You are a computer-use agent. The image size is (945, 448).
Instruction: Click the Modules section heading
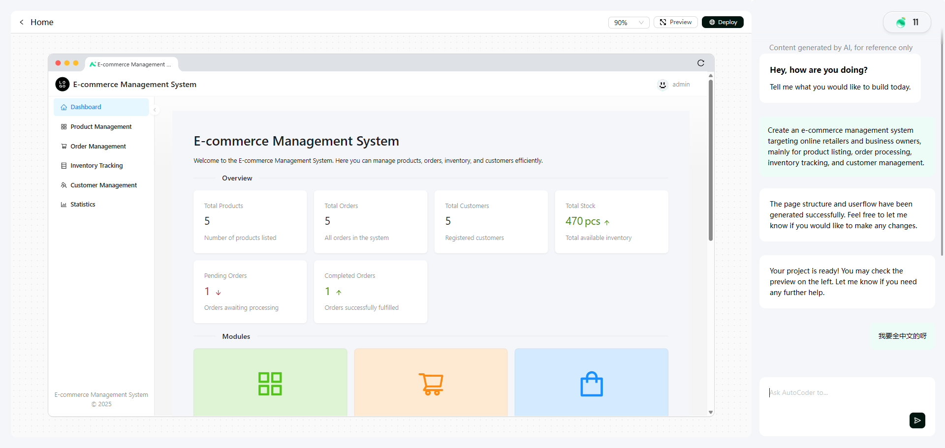236,337
